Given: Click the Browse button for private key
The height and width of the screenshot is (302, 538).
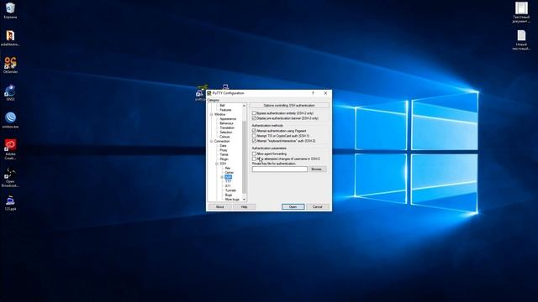Looking at the screenshot, I should (x=318, y=169).
